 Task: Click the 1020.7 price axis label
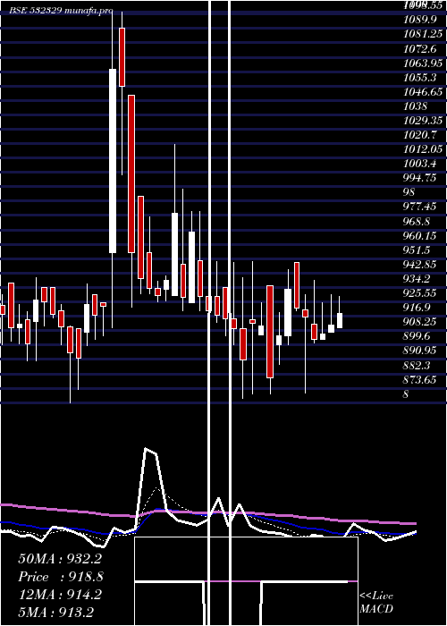pyautogui.click(x=421, y=134)
